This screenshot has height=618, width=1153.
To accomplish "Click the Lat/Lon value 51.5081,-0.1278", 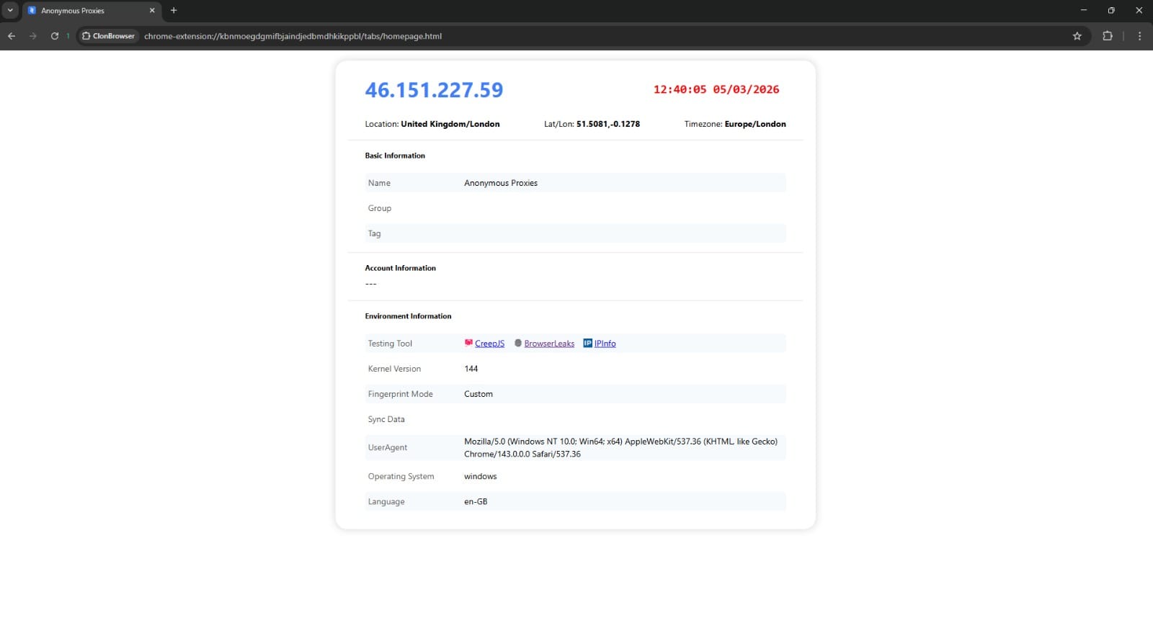I will (x=608, y=124).
